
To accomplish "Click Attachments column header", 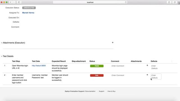I will click(136, 61).
